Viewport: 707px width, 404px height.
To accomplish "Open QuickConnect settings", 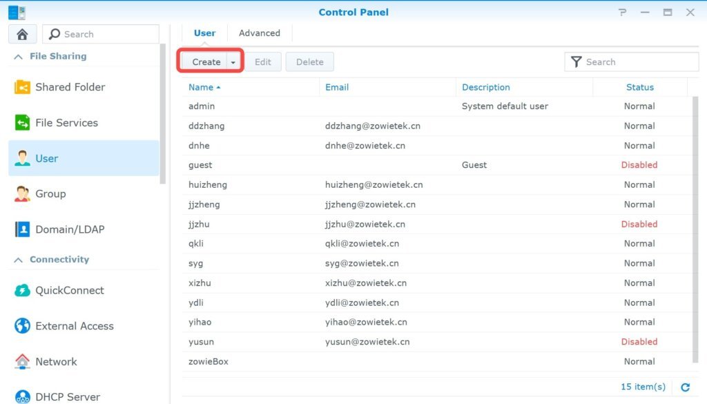I will coord(69,291).
